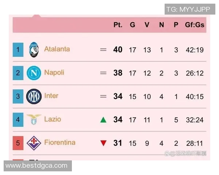Select the blue rank 1 badge

pos(18,50)
